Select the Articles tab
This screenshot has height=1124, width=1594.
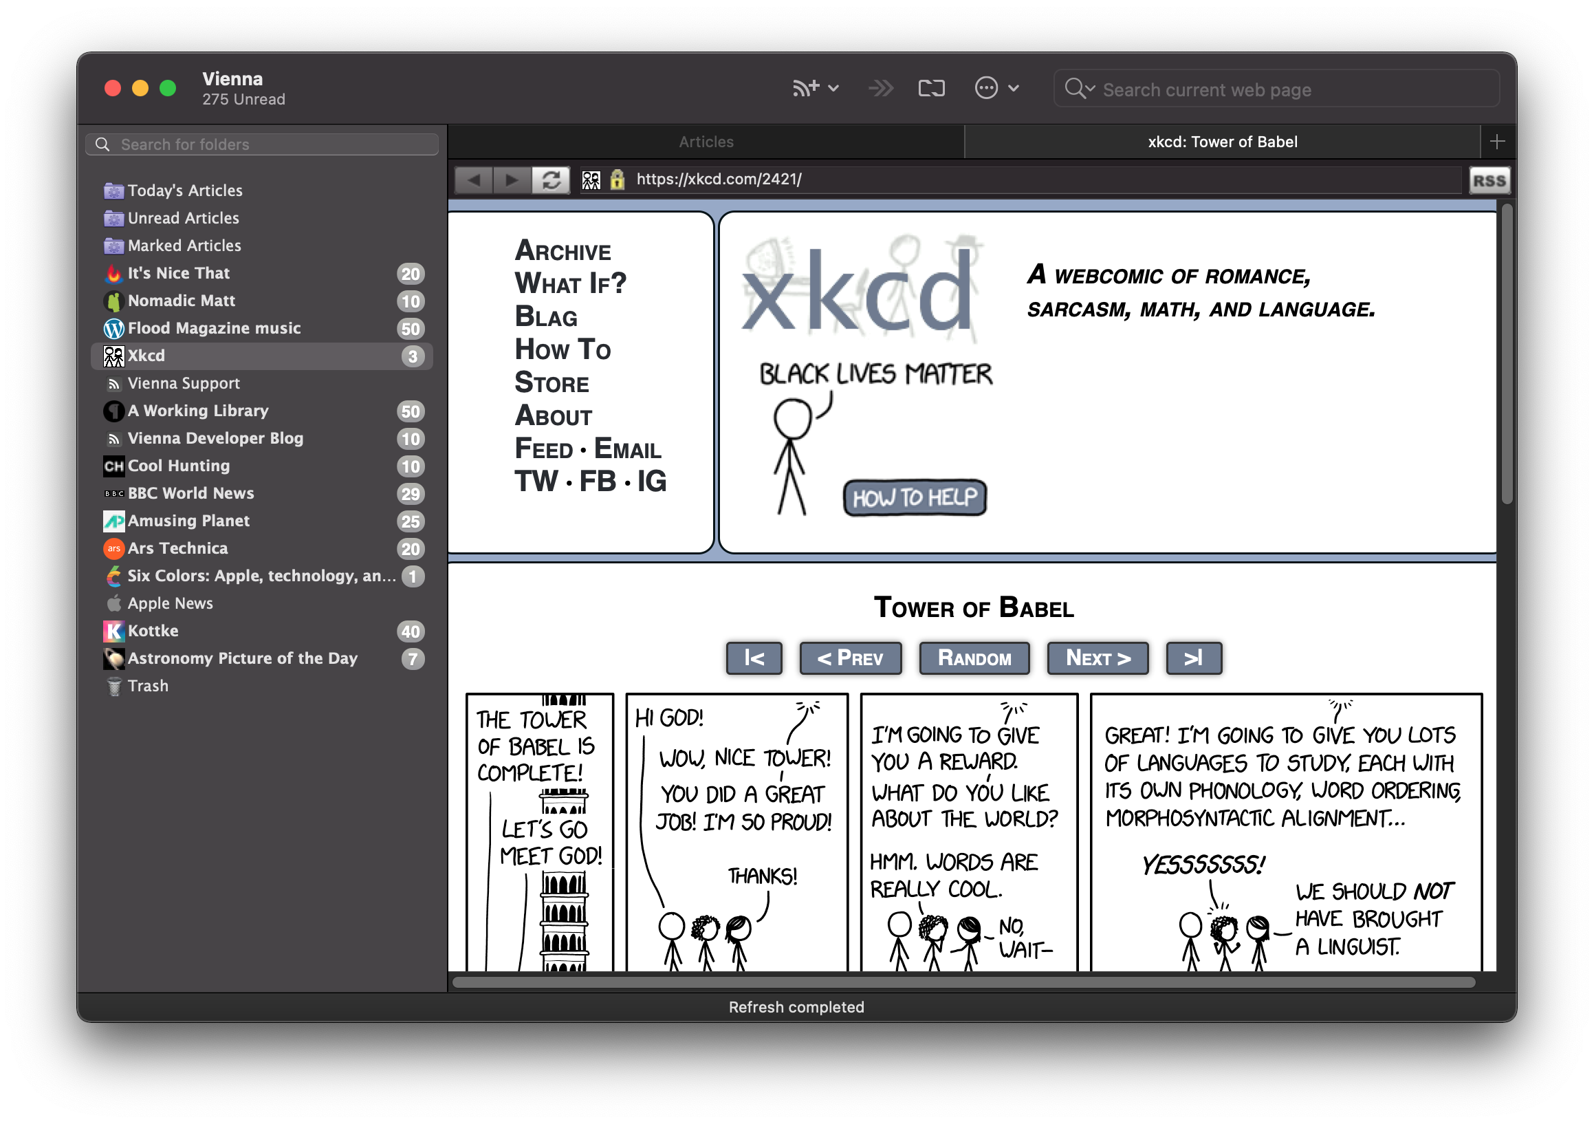pyautogui.click(x=708, y=142)
